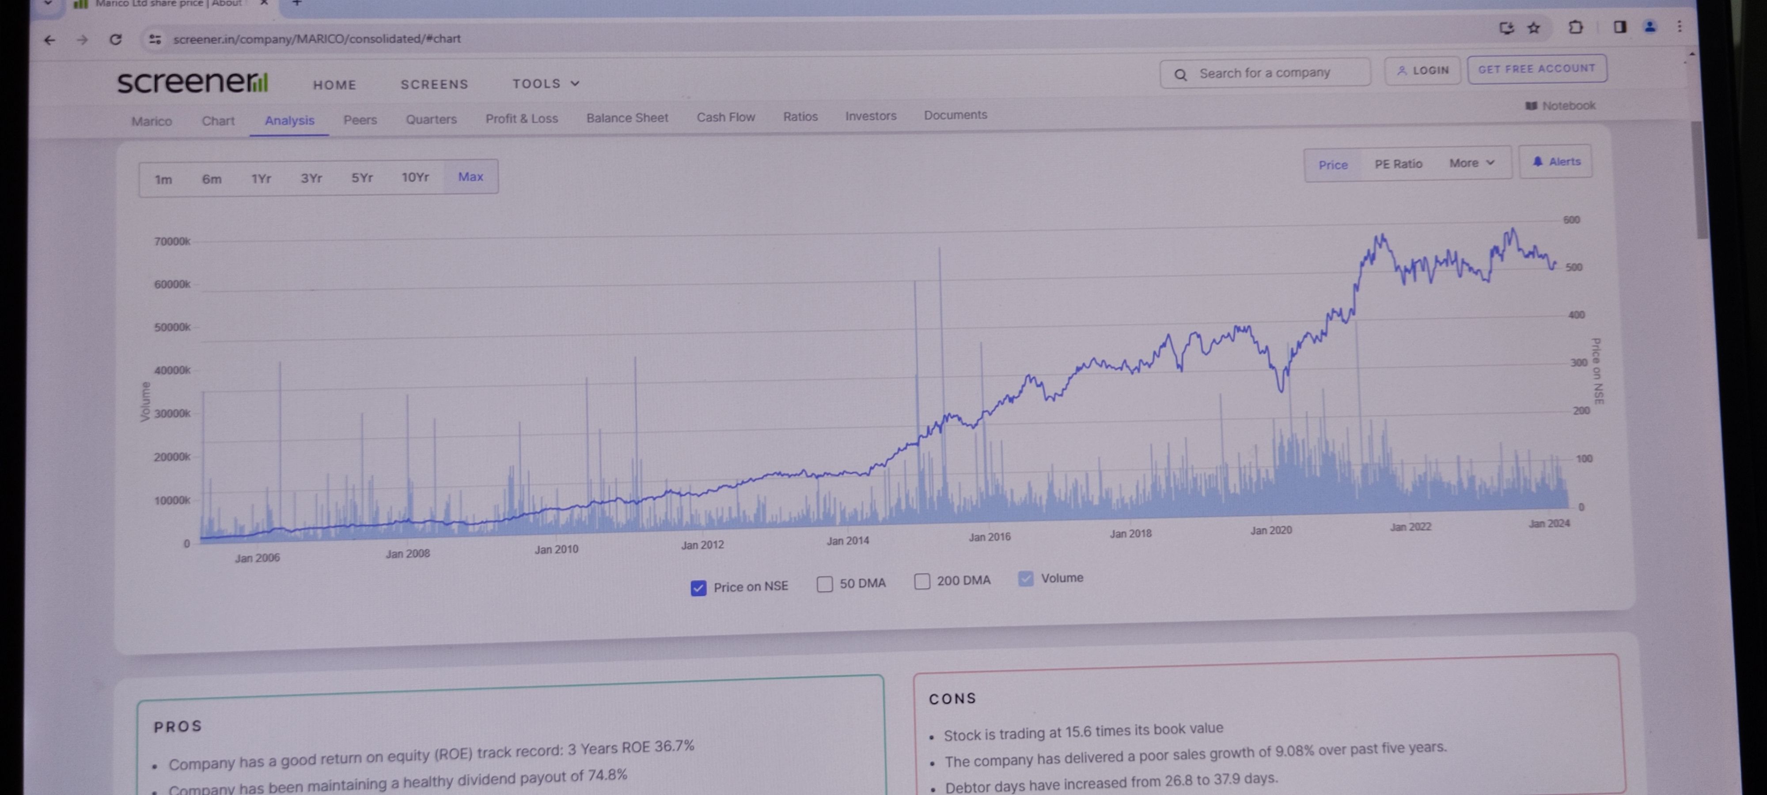Go to the Peers section tab
This screenshot has width=1767, height=795.
(360, 119)
